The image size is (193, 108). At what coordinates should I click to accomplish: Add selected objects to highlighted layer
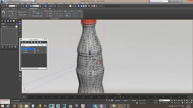point(29,42)
